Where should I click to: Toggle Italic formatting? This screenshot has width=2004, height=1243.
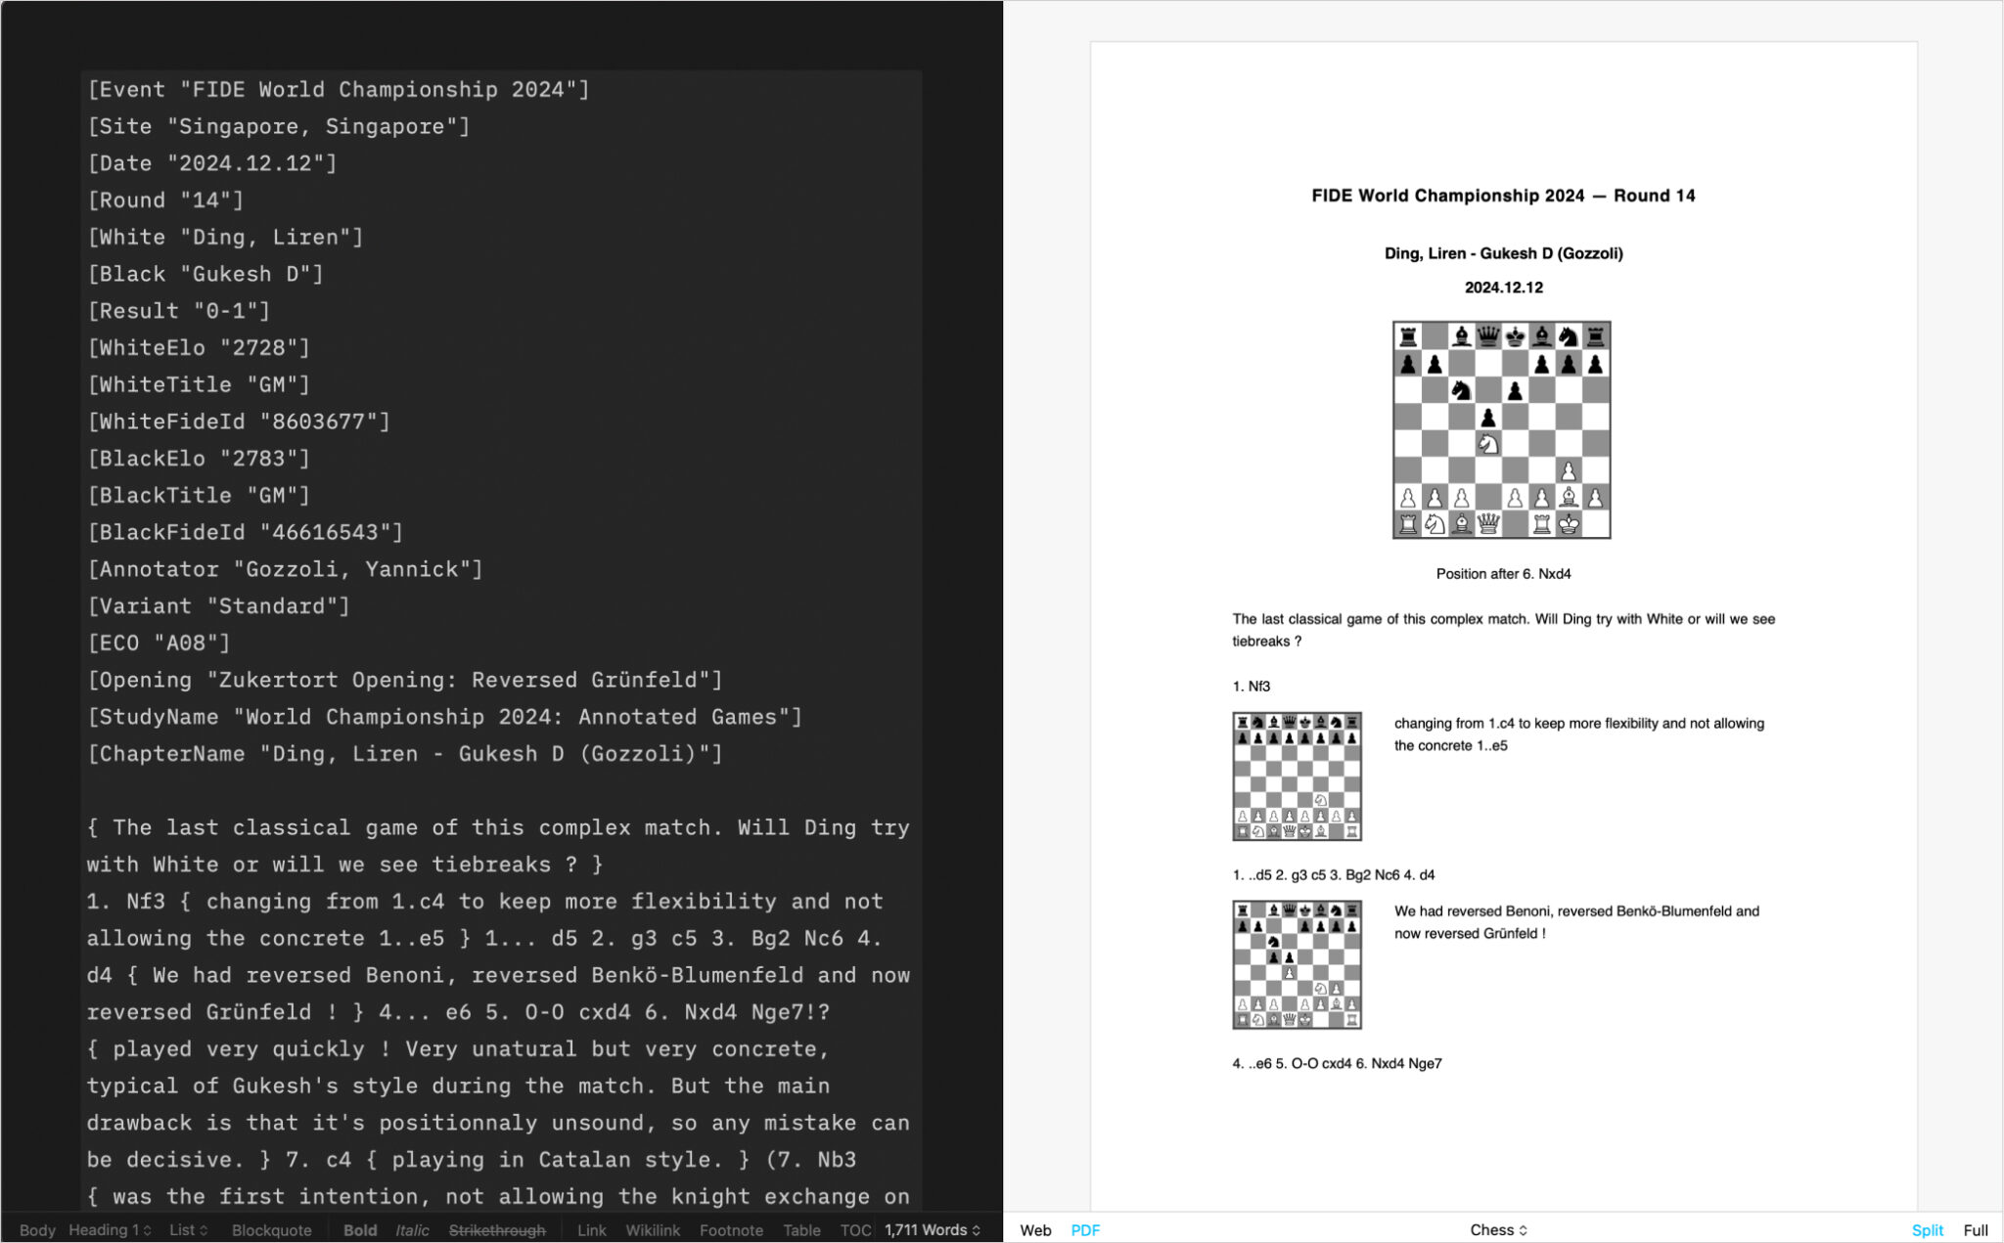click(x=413, y=1230)
